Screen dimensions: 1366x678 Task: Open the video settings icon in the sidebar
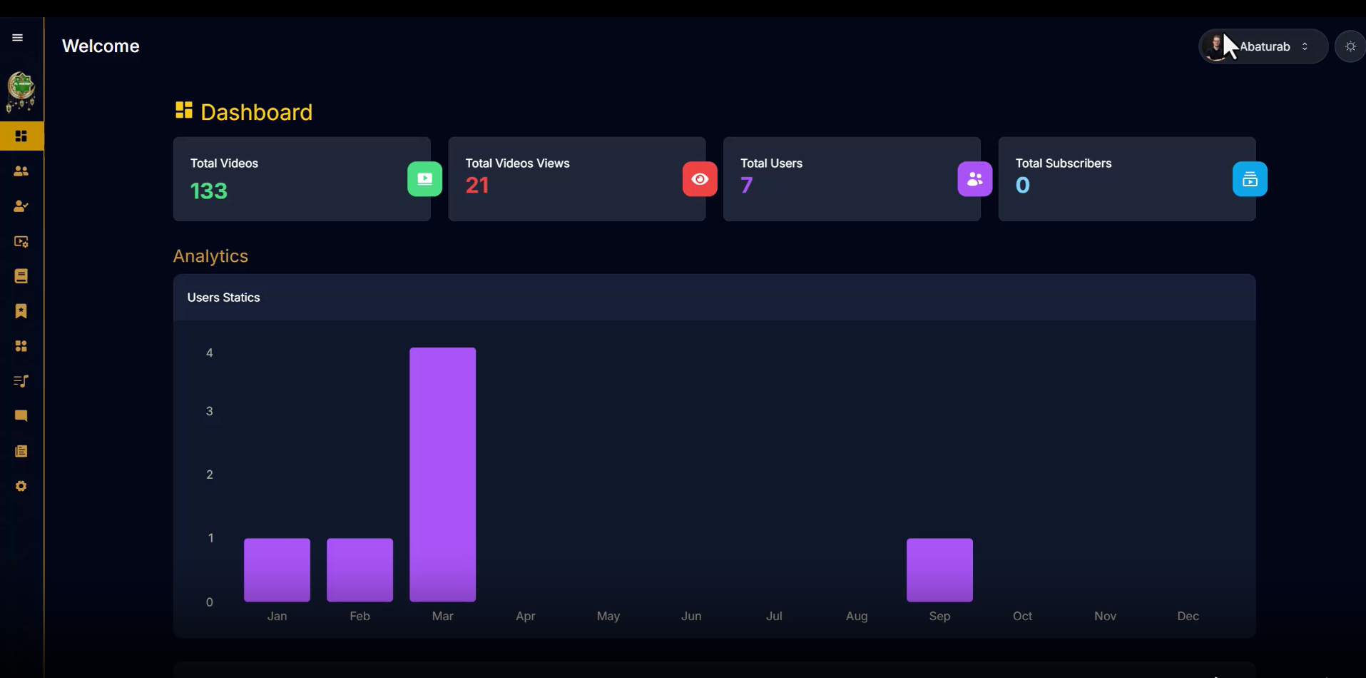tap(21, 242)
